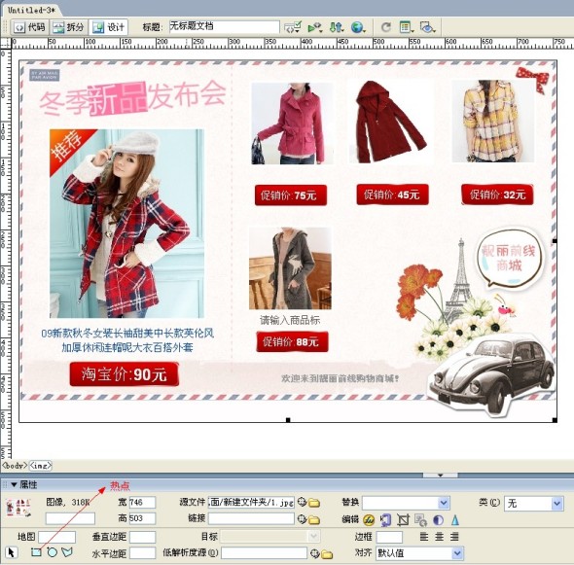Browse for link with 链接 folder icon

[x=314, y=519]
